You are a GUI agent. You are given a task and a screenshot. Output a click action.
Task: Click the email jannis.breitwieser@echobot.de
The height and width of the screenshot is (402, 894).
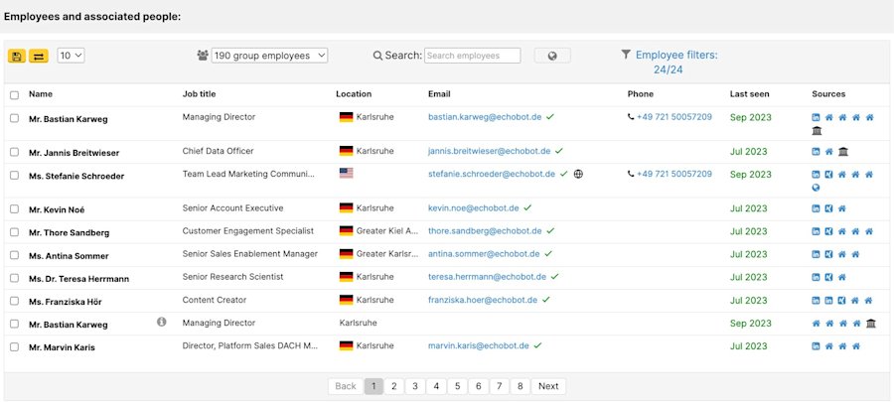coord(489,151)
